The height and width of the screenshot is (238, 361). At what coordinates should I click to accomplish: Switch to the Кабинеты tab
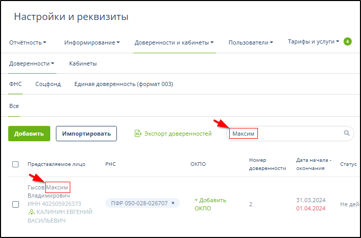click(x=83, y=63)
